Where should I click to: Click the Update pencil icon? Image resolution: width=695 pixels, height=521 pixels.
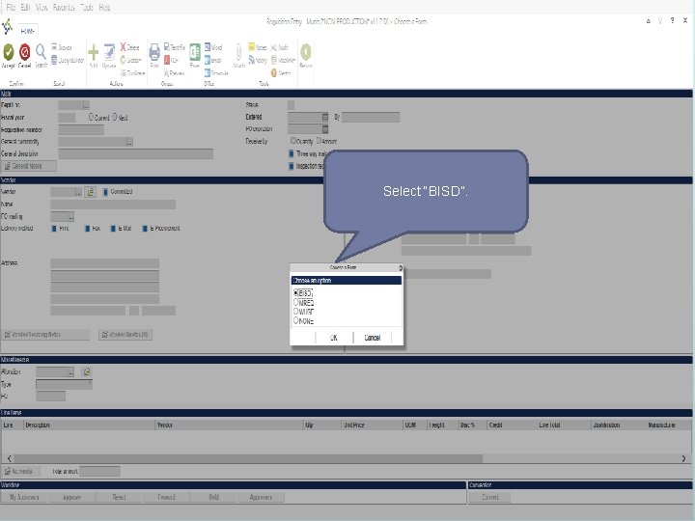(109, 53)
